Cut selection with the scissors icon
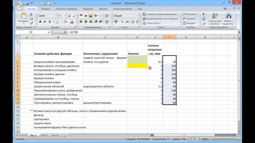 click(x=31, y=14)
